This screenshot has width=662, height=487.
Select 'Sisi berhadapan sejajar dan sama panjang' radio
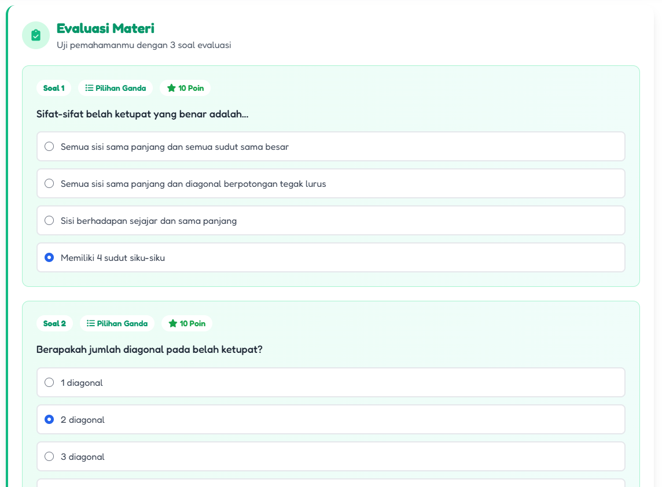(49, 221)
